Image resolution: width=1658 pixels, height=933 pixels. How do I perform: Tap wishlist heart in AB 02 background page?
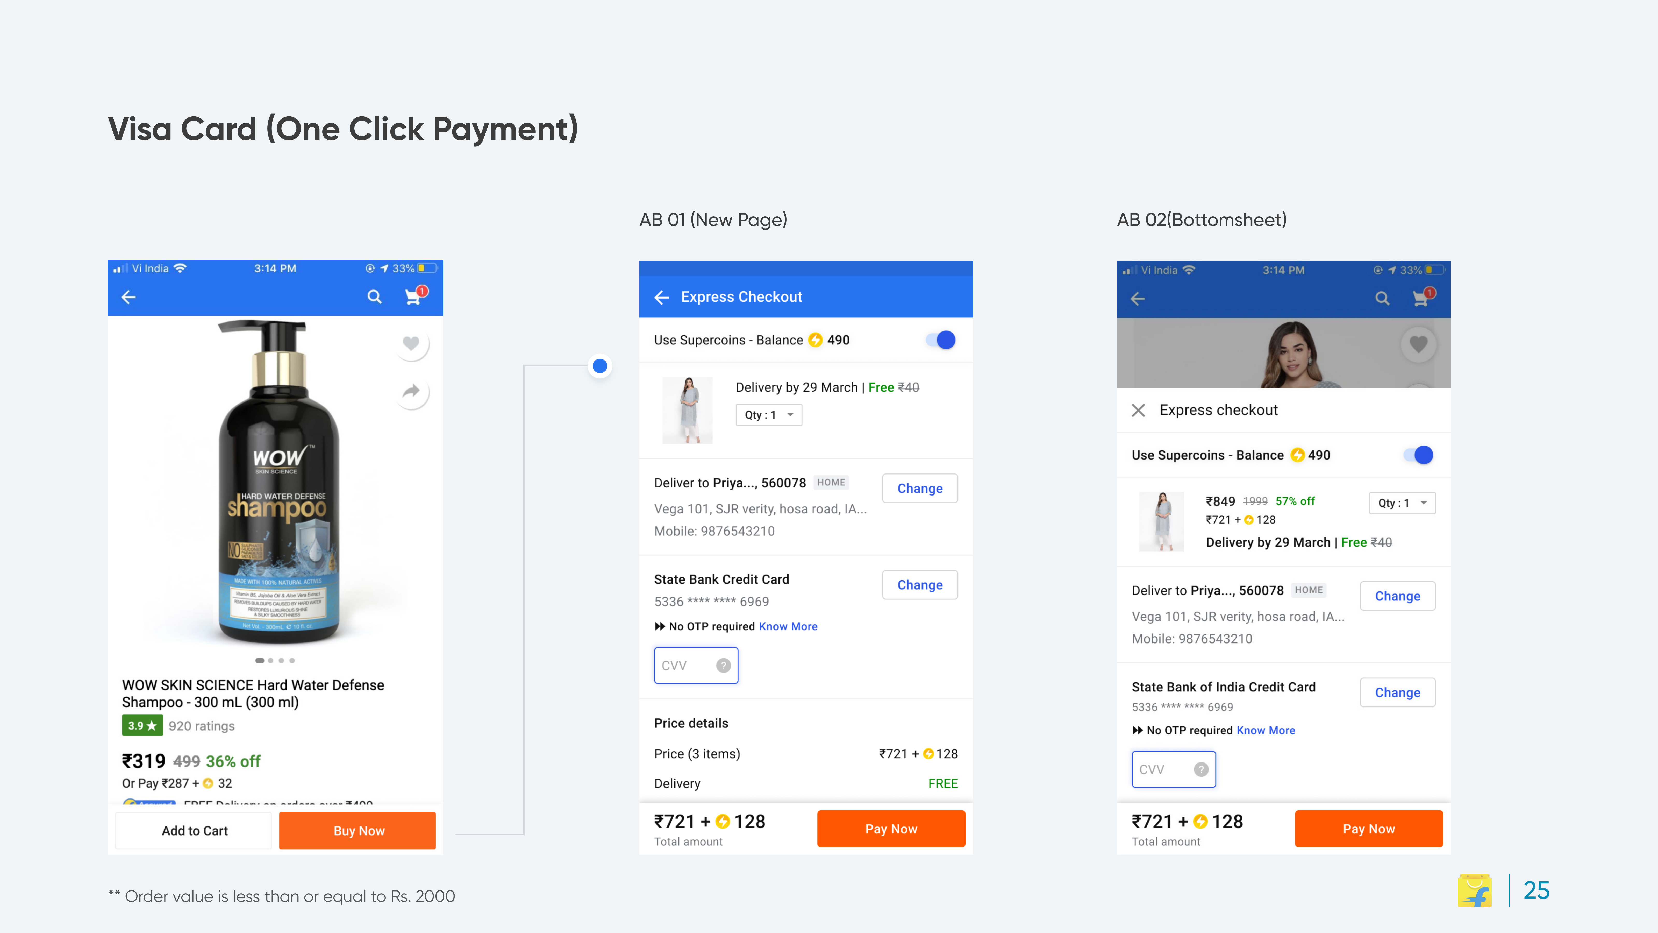point(1419,344)
